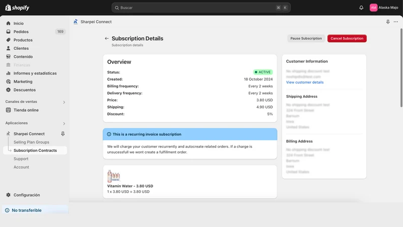Click the Contenido icon
The width and height of the screenshot is (403, 227).
coord(8,56)
